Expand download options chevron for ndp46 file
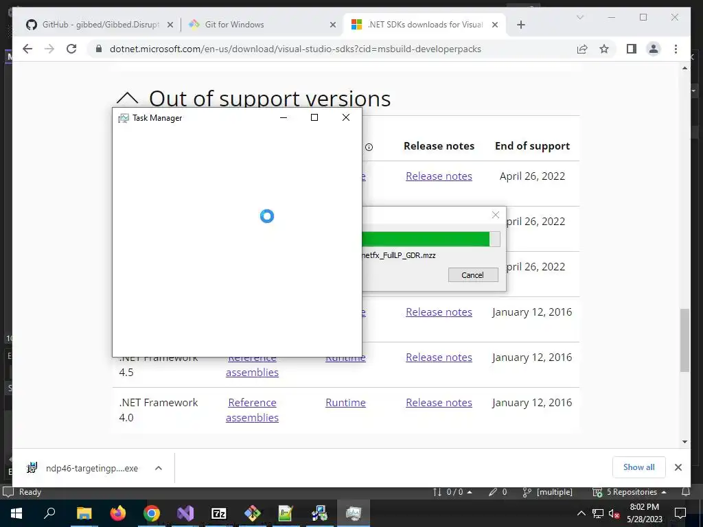The height and width of the screenshot is (527, 703). click(x=159, y=468)
